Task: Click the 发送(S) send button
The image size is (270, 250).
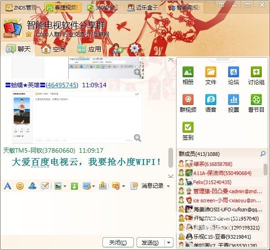Action: (x=150, y=243)
